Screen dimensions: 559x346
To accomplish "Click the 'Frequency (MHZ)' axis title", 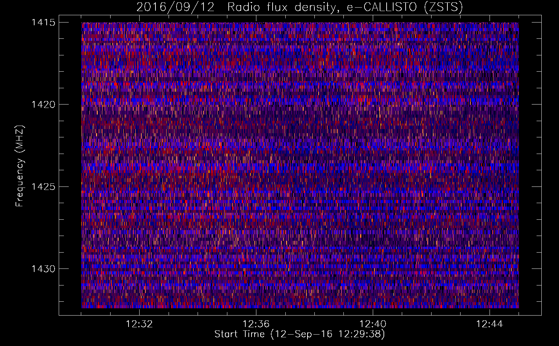I will pyautogui.click(x=20, y=166).
